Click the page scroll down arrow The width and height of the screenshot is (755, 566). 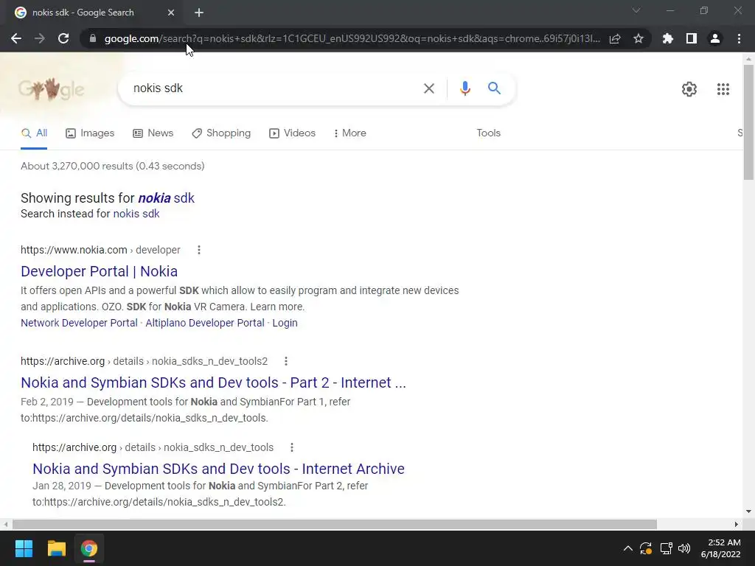click(748, 511)
